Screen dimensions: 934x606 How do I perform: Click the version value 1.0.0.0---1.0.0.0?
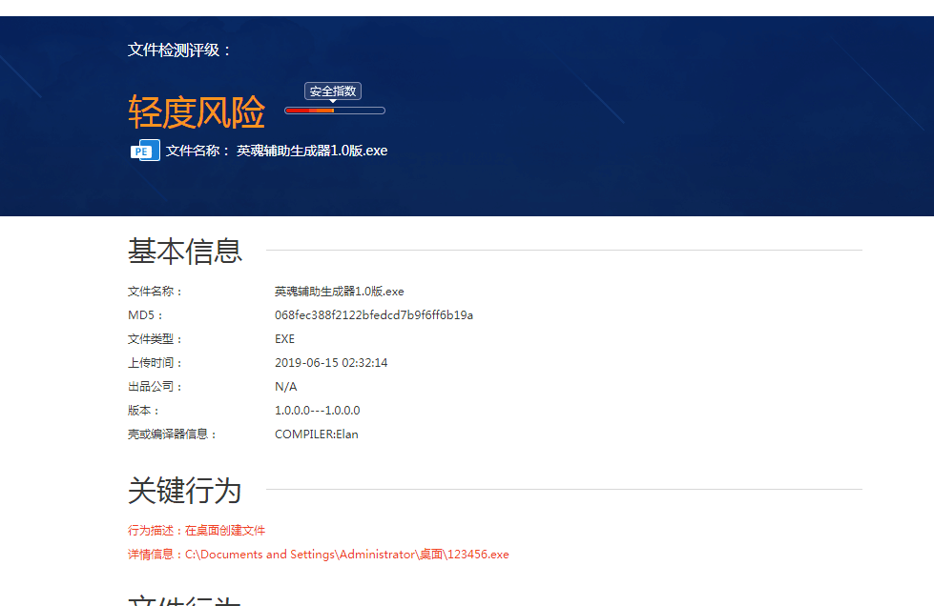(317, 411)
